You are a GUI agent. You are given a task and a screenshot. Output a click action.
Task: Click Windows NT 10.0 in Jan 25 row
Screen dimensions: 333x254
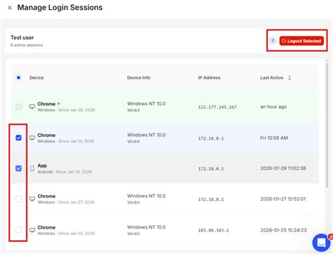point(146,227)
